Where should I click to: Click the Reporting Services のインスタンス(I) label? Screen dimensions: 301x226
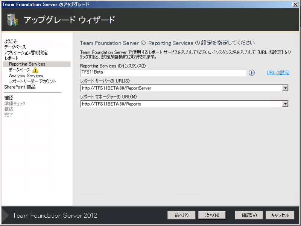point(113,66)
